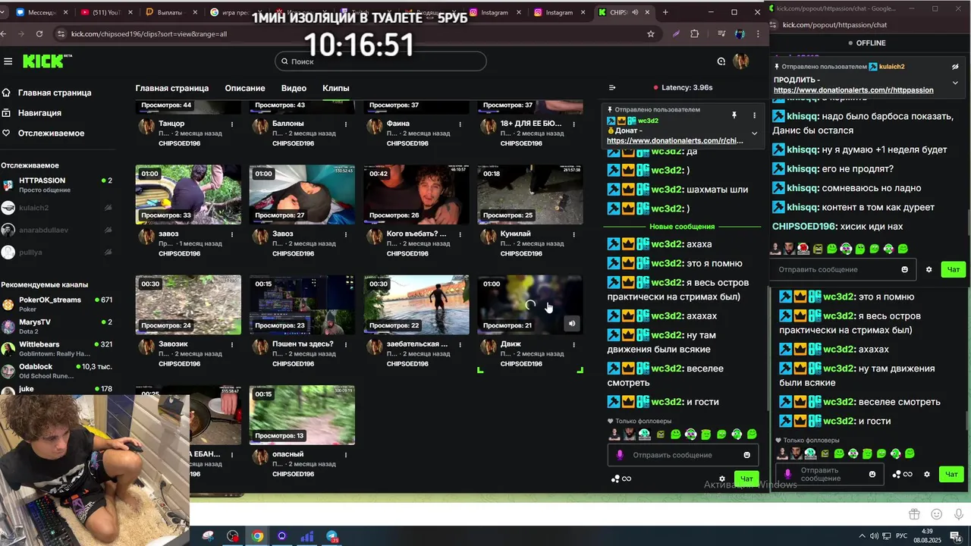Open options menu for the Пэшен ты здесь? clip
Image resolution: width=971 pixels, height=546 pixels.
click(346, 344)
